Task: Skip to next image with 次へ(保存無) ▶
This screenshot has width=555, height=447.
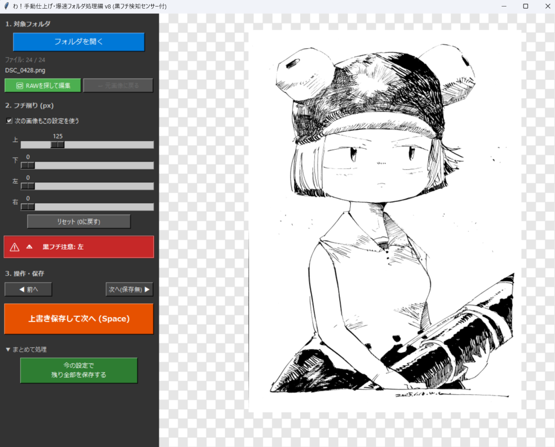Action: (129, 290)
